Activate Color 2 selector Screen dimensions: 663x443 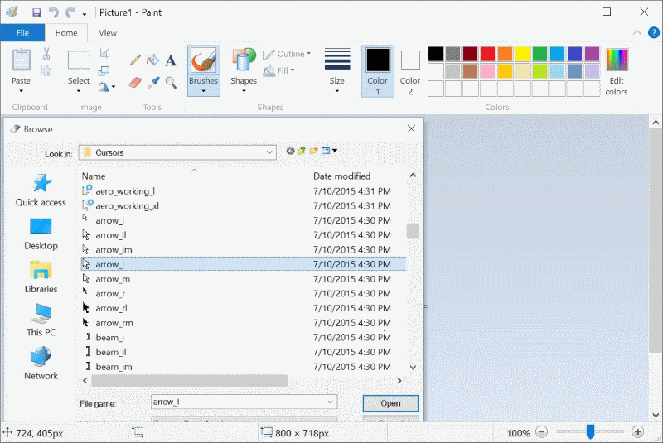pos(410,71)
